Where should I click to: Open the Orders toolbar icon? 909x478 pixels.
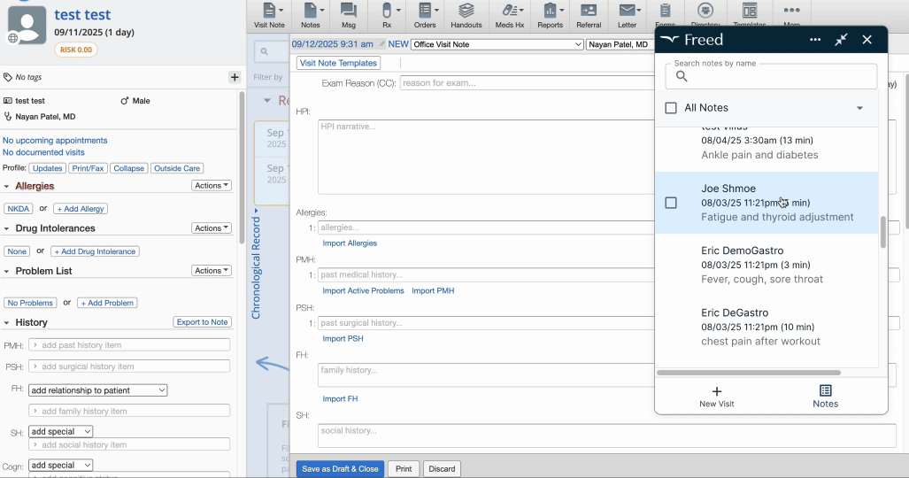(x=425, y=16)
